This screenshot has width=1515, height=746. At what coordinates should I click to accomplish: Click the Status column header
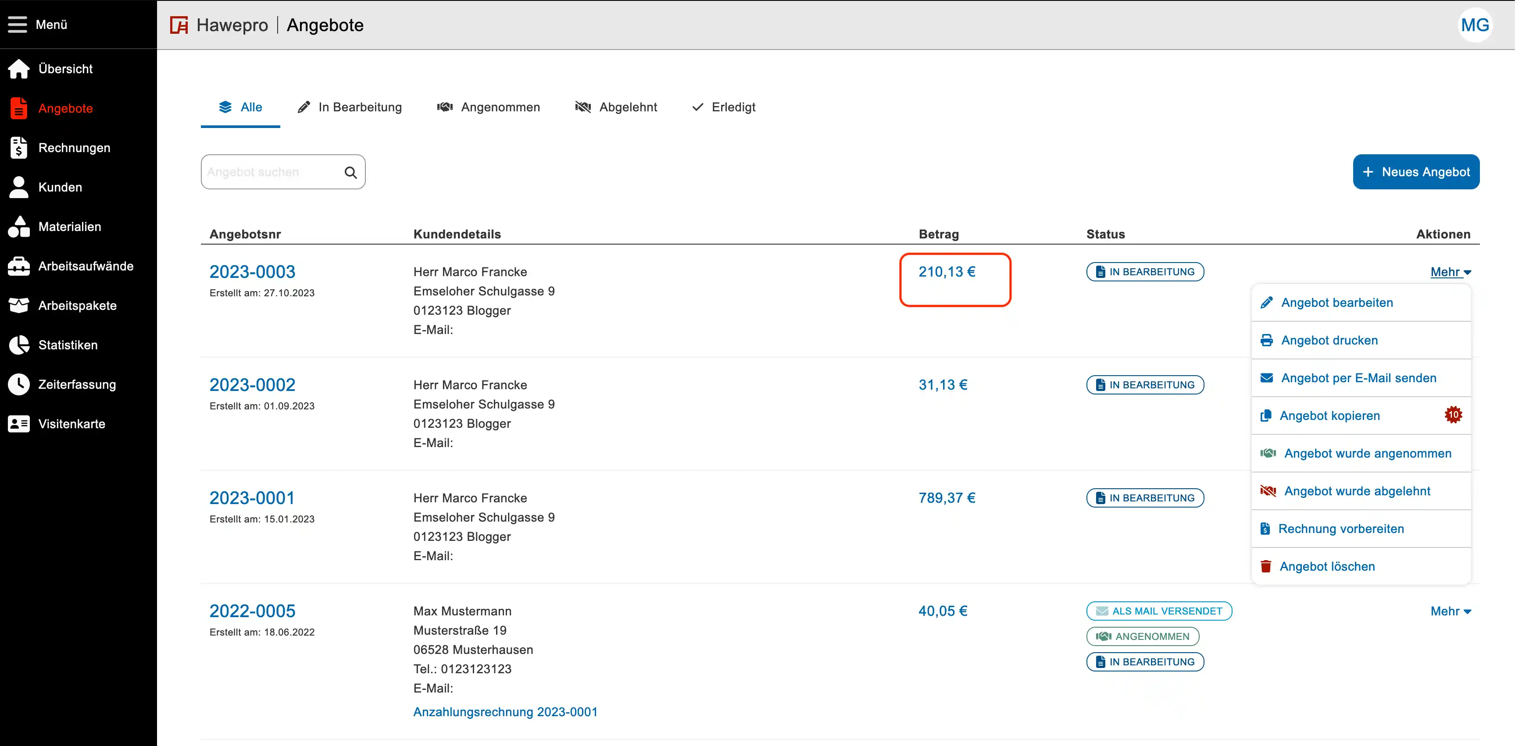click(1105, 234)
